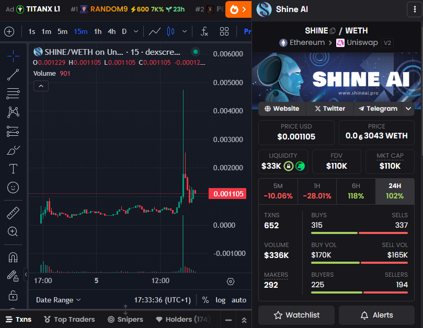Open the trending fire button

[238, 10]
